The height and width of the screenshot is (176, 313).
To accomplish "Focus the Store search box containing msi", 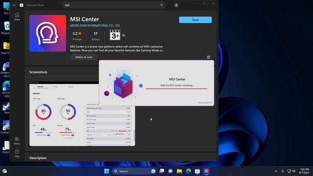I will 114,5.
